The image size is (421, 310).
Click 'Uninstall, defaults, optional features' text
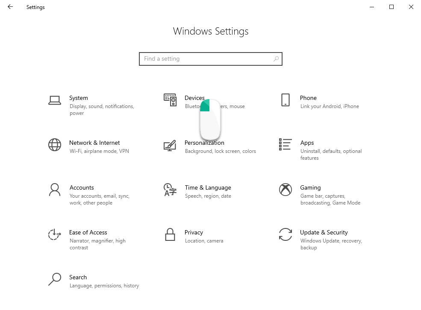(x=331, y=155)
